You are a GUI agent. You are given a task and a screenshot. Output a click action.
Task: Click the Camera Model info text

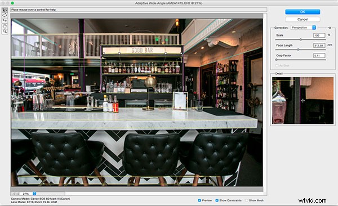tap(41, 199)
